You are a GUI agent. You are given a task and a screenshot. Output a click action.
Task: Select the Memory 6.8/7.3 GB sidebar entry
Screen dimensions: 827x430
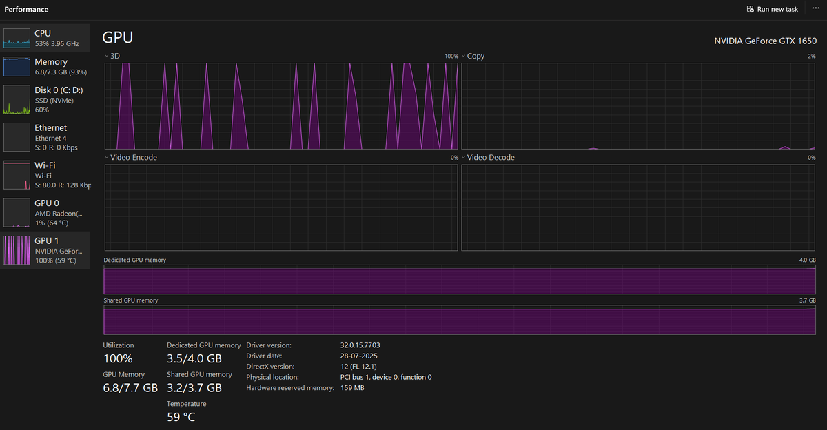(x=45, y=66)
